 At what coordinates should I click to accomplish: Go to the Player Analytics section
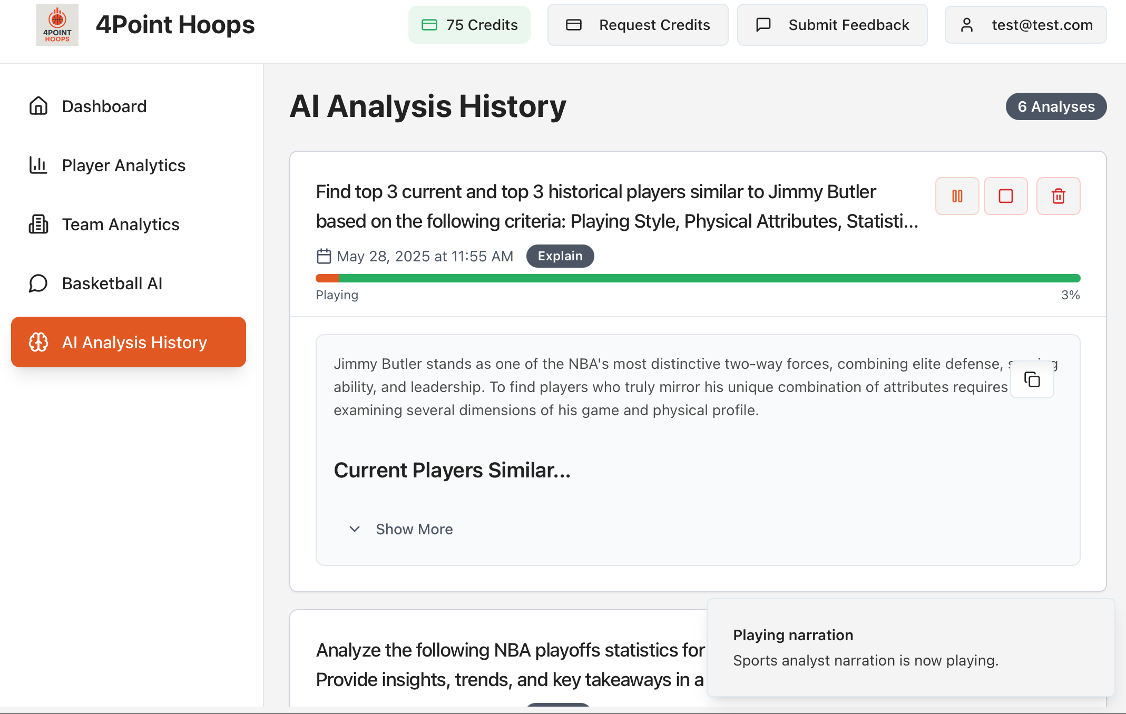click(x=124, y=165)
